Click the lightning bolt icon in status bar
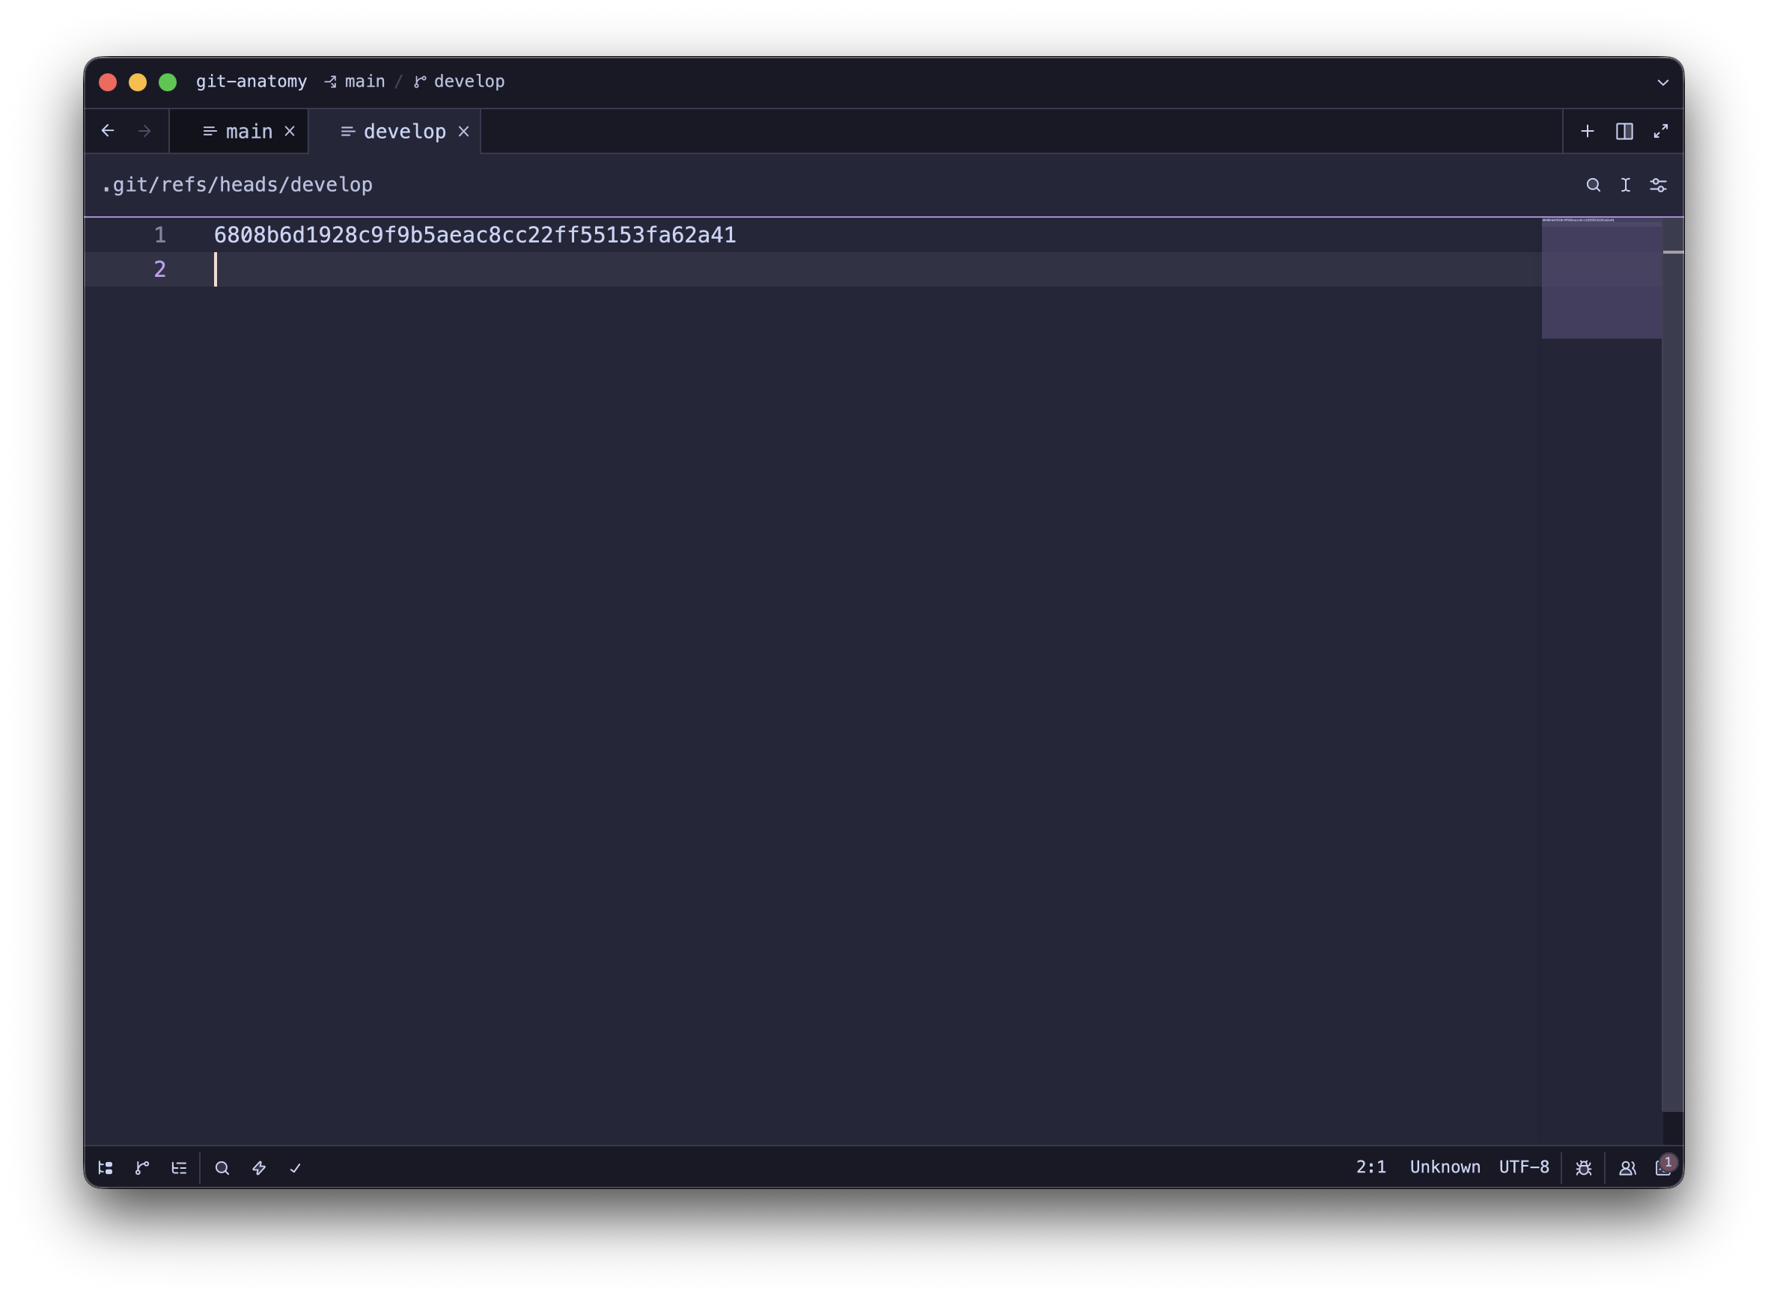The height and width of the screenshot is (1299, 1768). (259, 1168)
